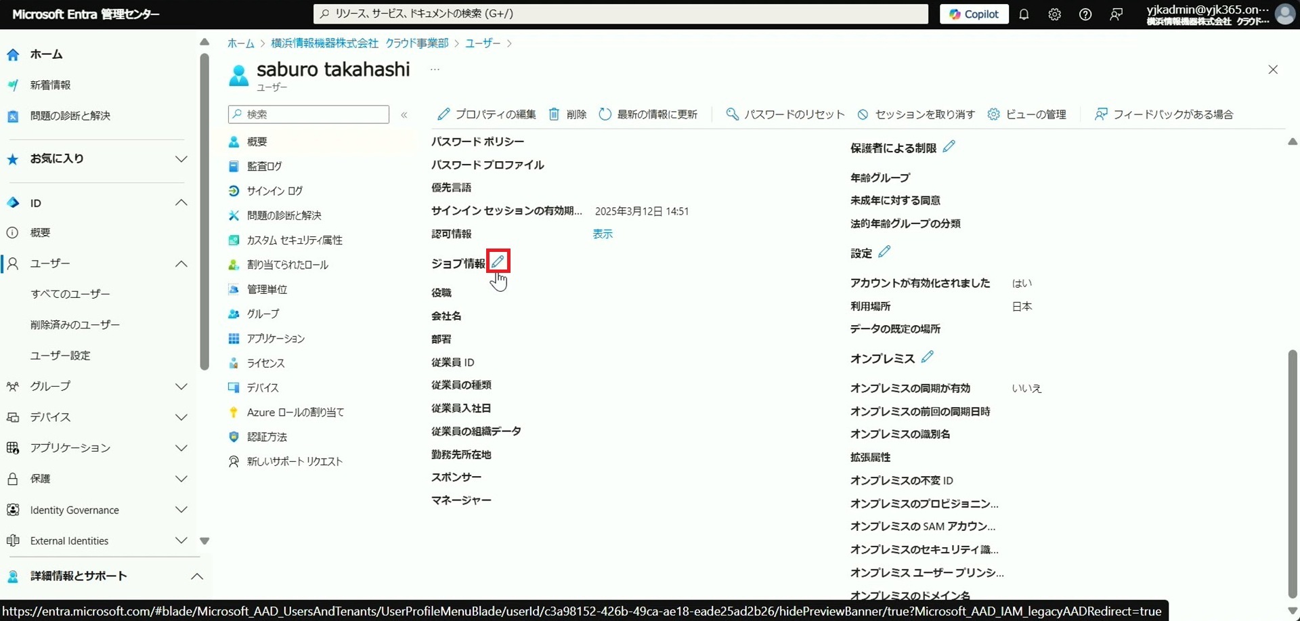1300x621 pixels.
Task: Open the settings gear in the top bar
Action: [x=1054, y=14]
